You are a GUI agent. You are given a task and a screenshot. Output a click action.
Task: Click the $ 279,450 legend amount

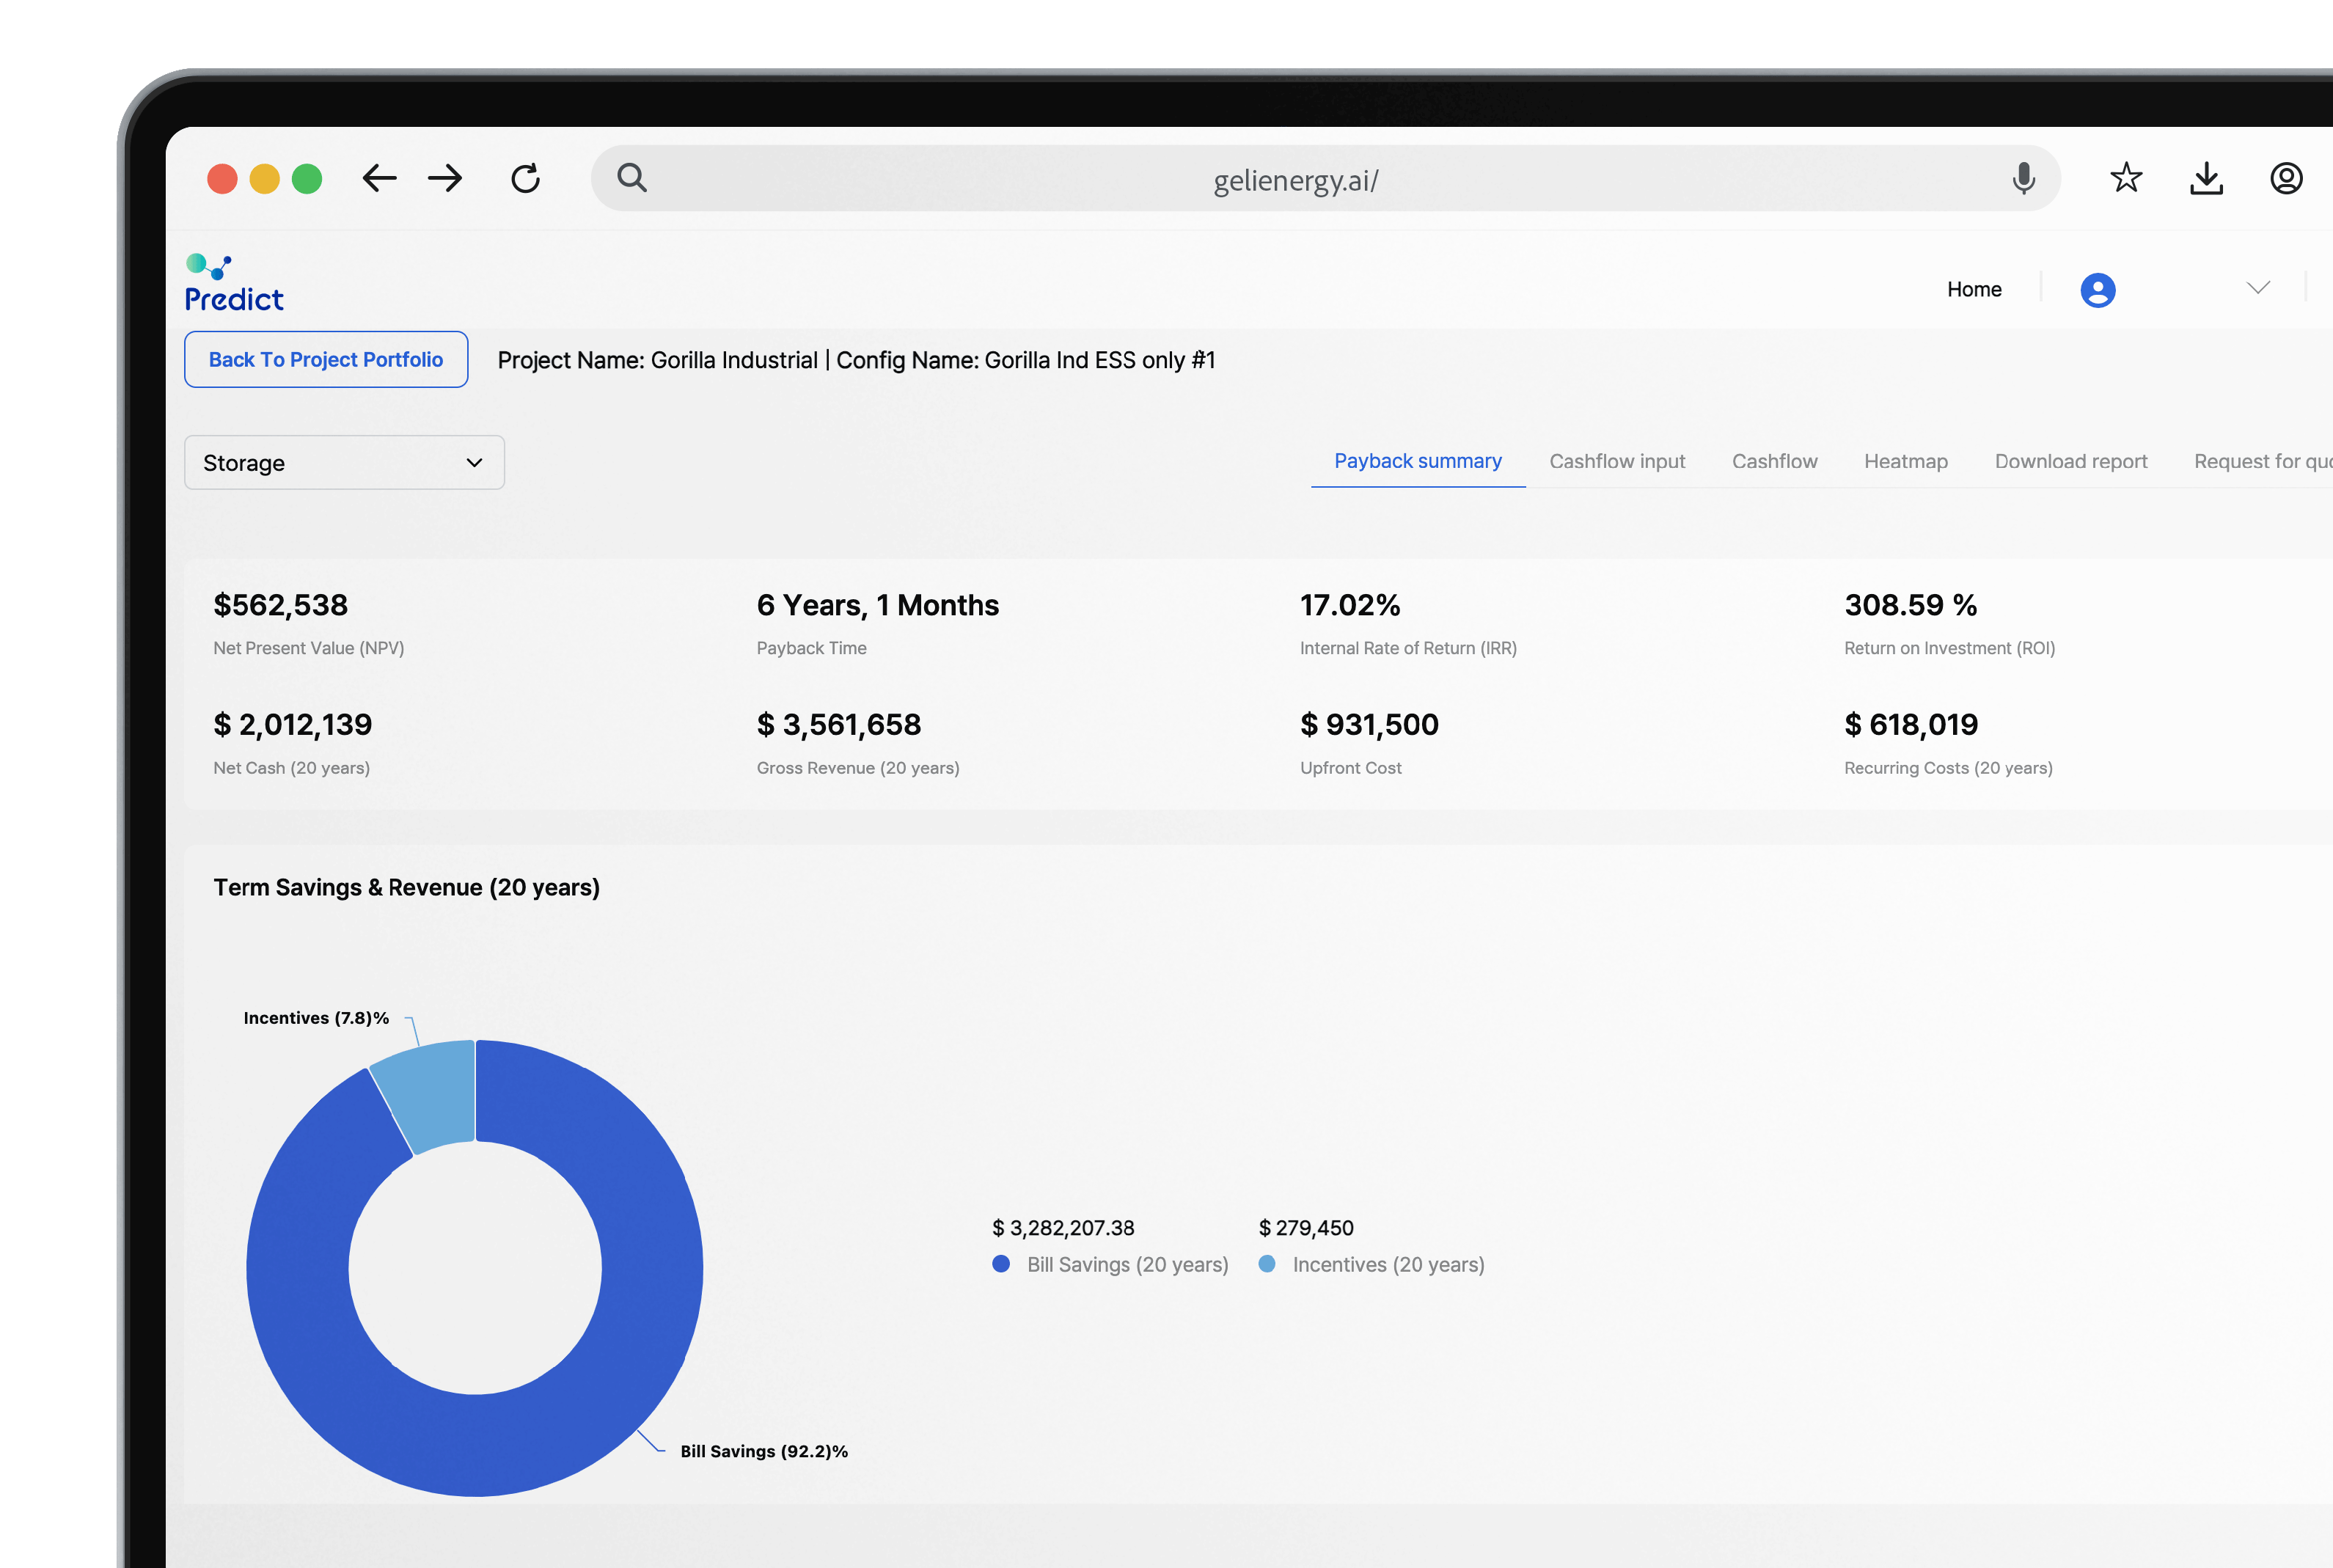click(x=1306, y=1228)
